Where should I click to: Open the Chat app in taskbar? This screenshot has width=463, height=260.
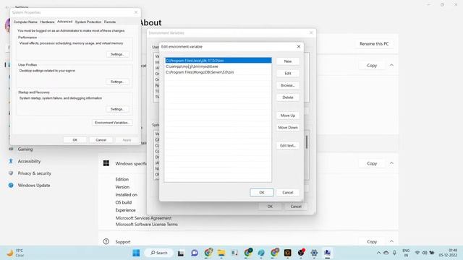[195, 253]
